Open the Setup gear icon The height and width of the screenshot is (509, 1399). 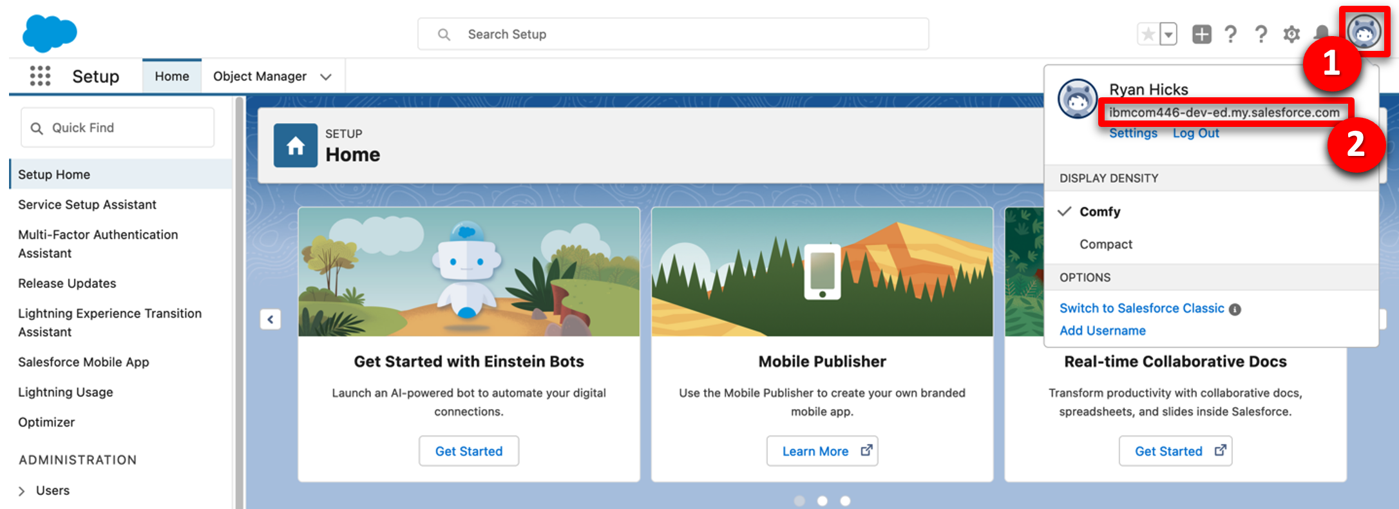(x=1291, y=34)
